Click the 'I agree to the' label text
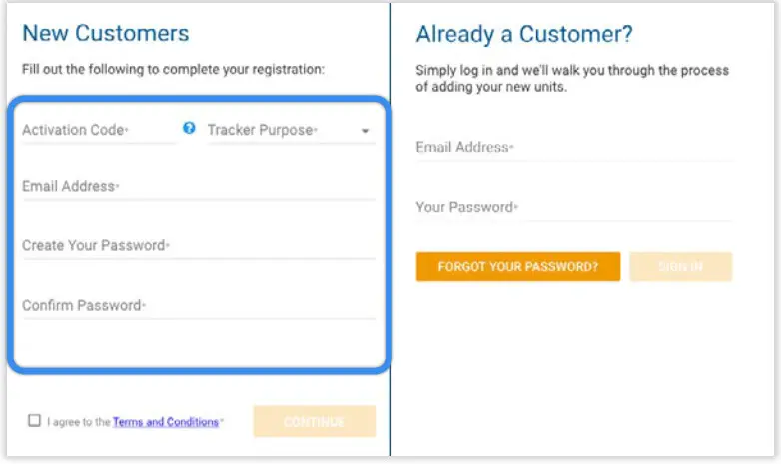This screenshot has width=781, height=464. tap(78, 422)
